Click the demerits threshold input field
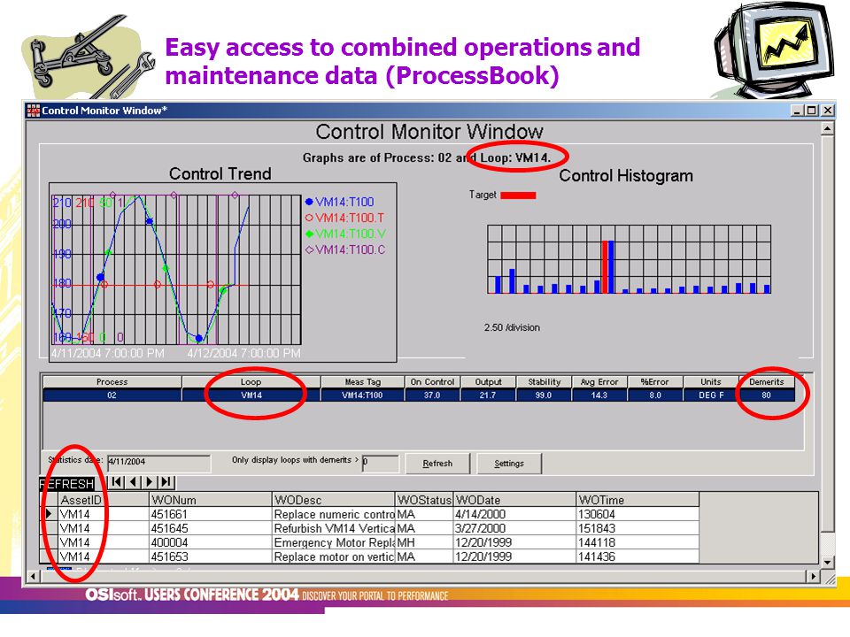Viewport: 850px width, 637px height. pos(380,462)
